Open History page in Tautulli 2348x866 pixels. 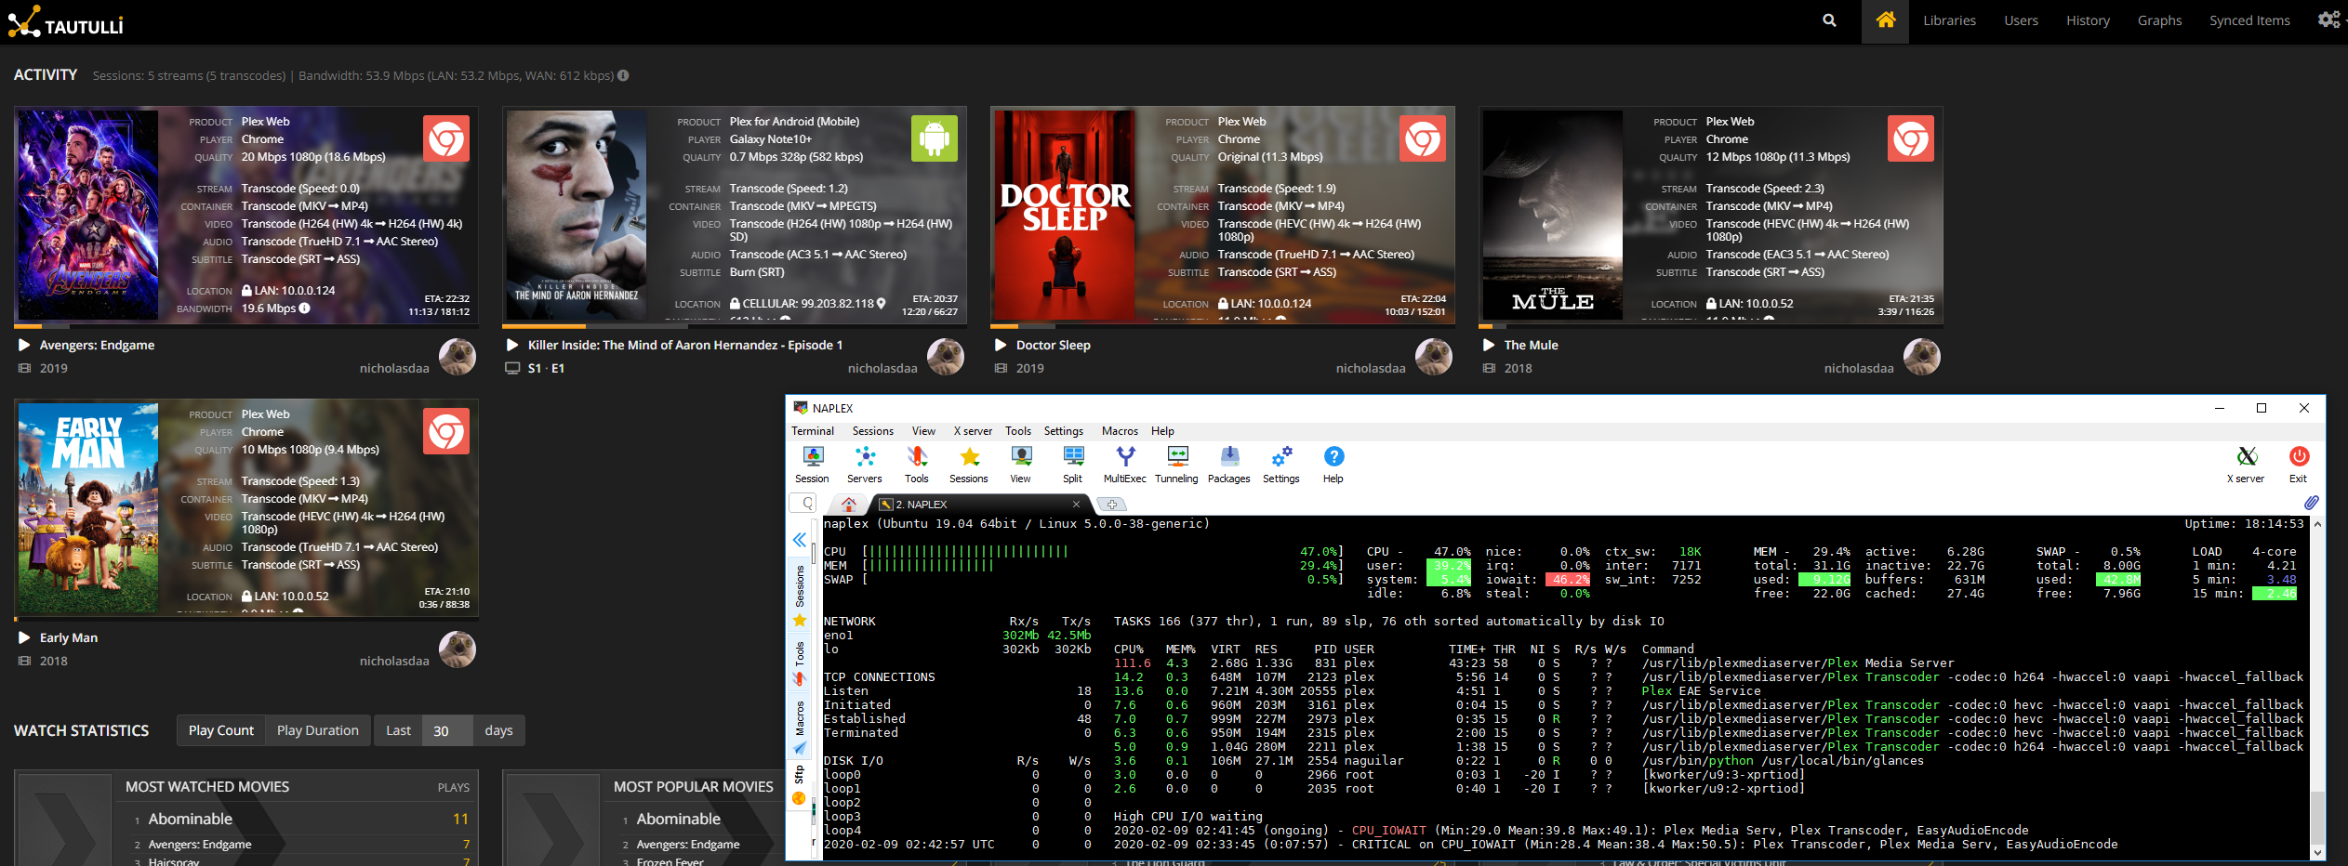pyautogui.click(x=2088, y=20)
